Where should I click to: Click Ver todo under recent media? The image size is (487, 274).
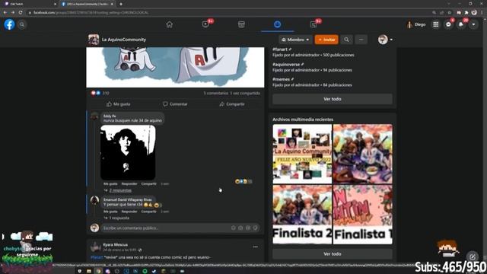(x=333, y=253)
